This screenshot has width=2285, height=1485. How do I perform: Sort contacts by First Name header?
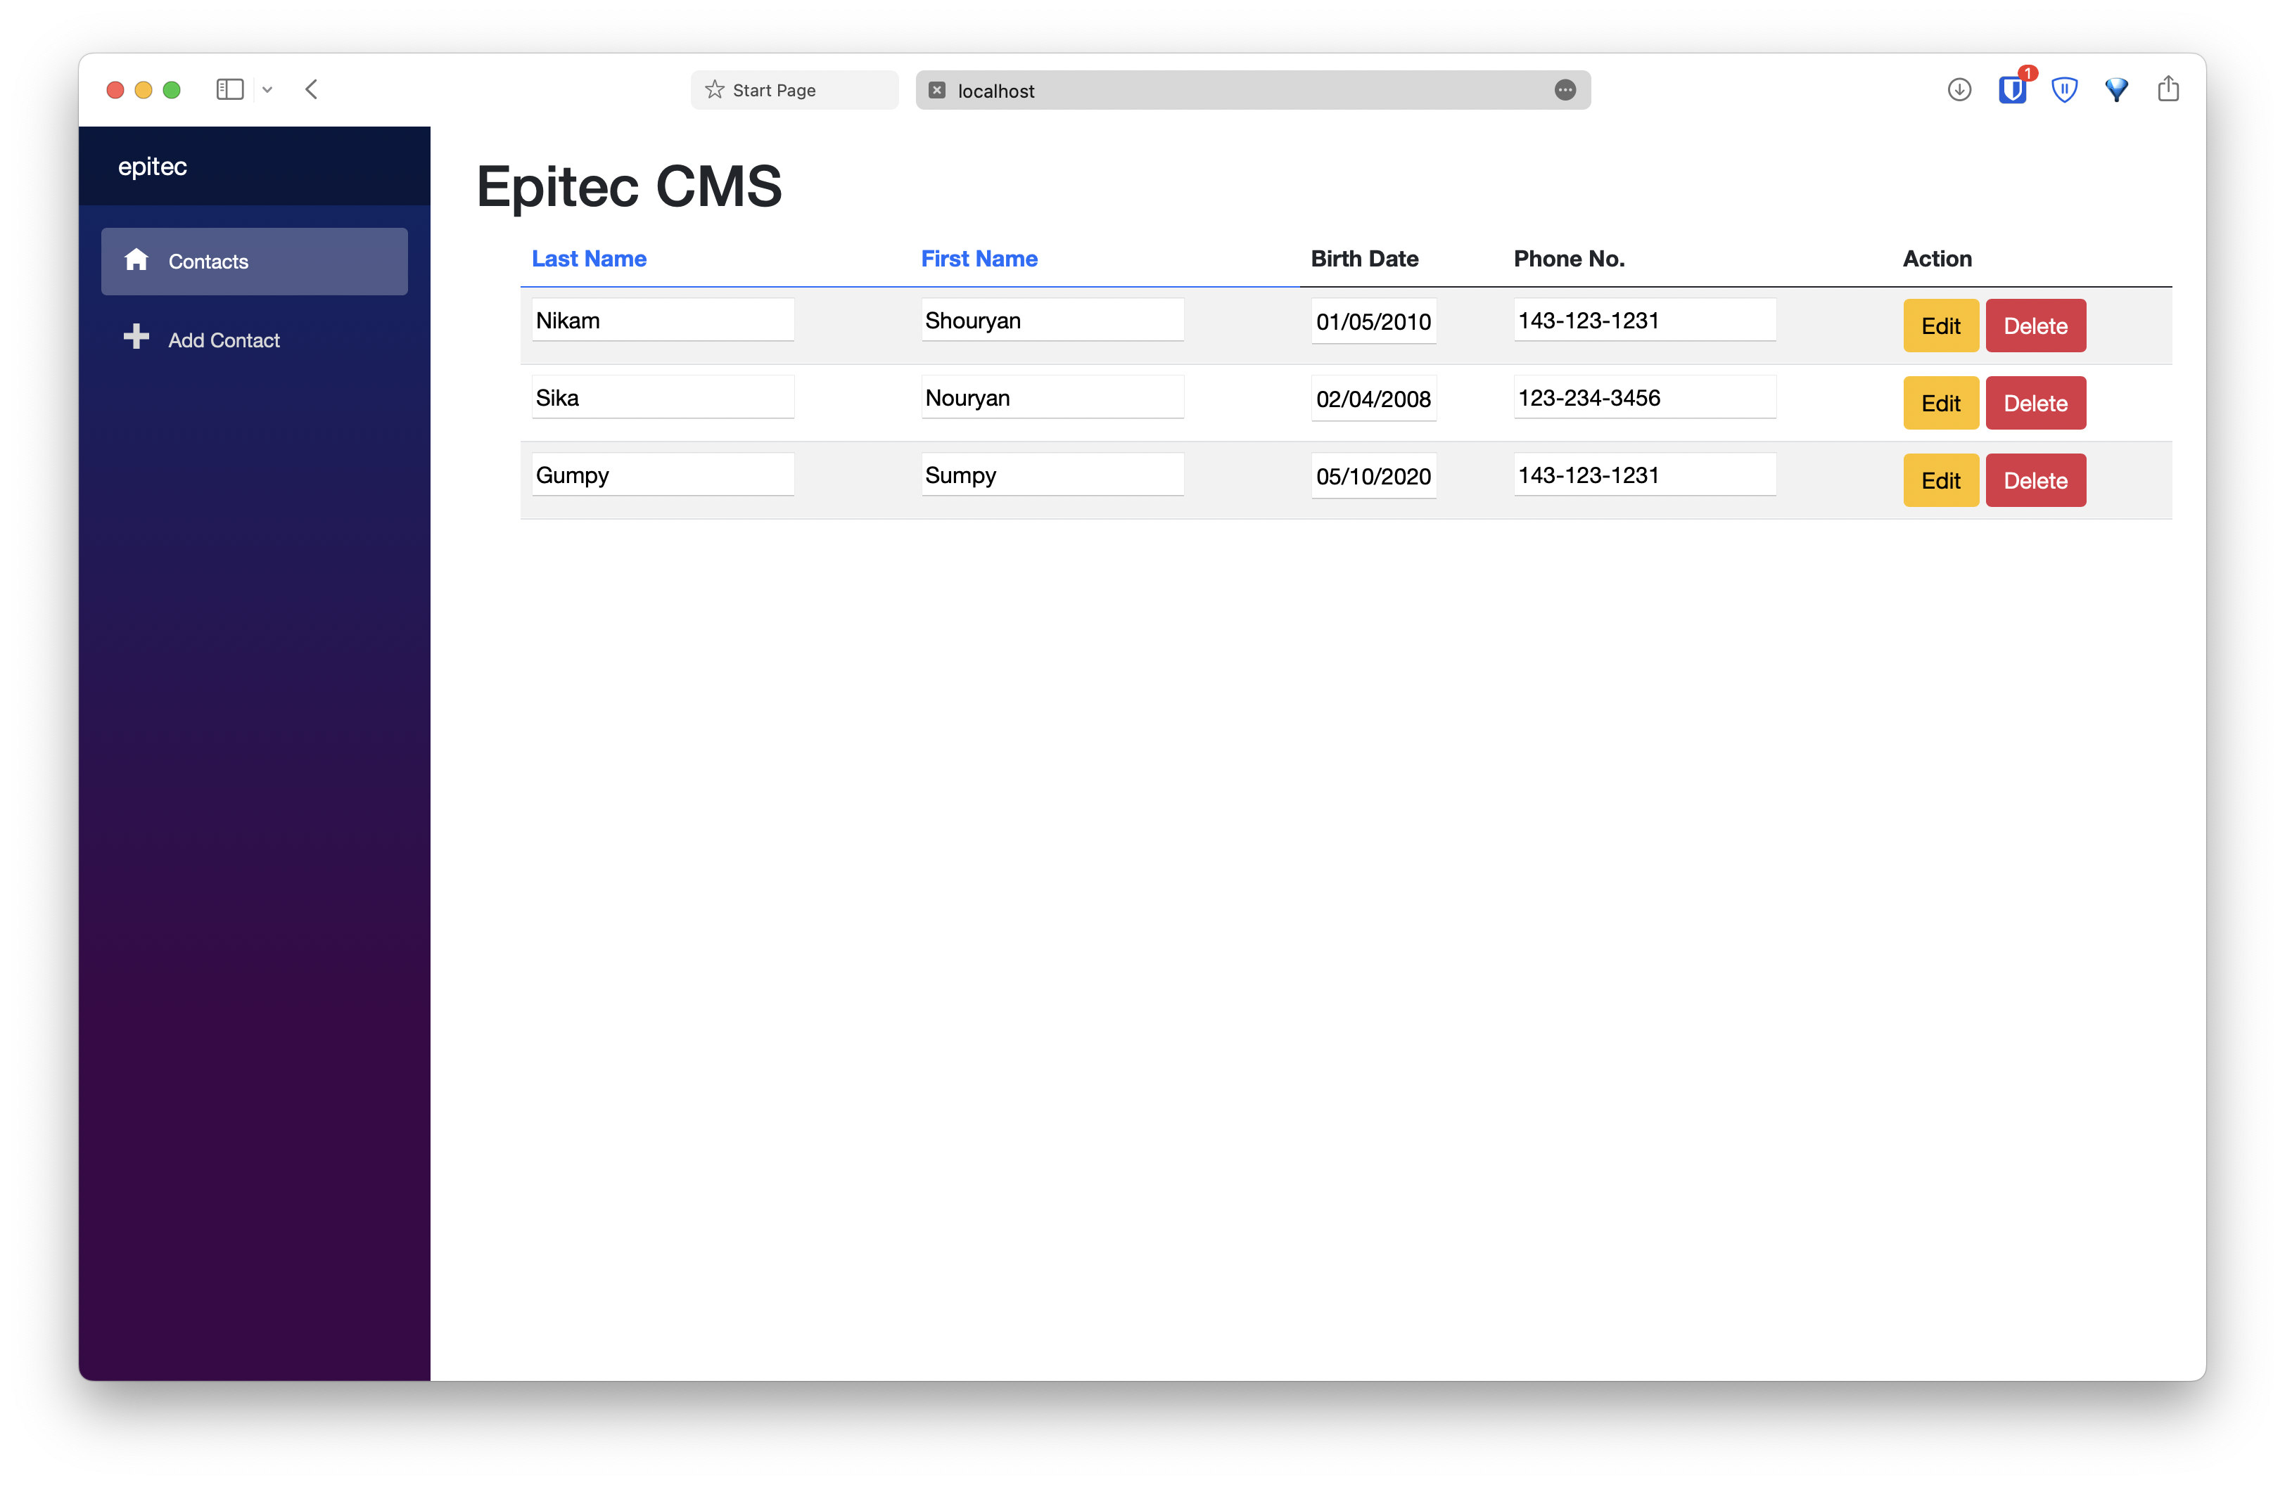[x=979, y=259]
